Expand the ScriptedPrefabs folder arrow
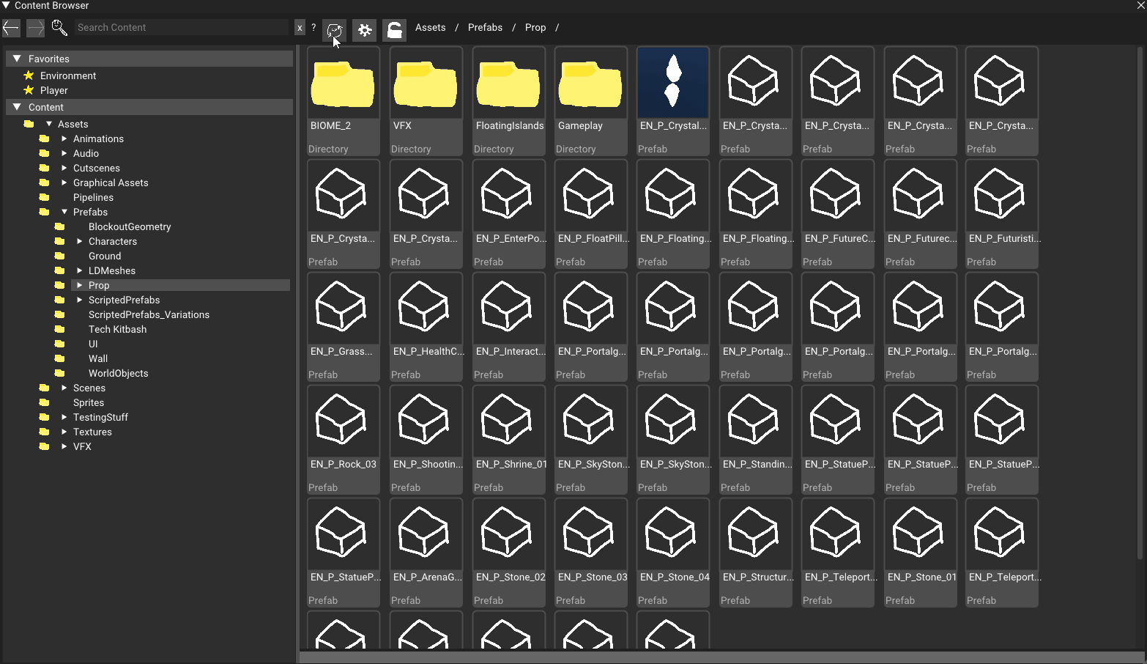The height and width of the screenshot is (664, 1147). pyautogui.click(x=80, y=300)
